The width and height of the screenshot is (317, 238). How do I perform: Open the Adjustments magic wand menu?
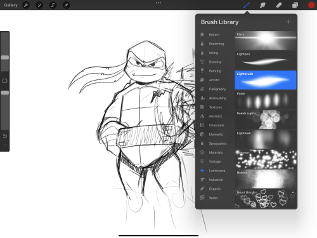39,5
